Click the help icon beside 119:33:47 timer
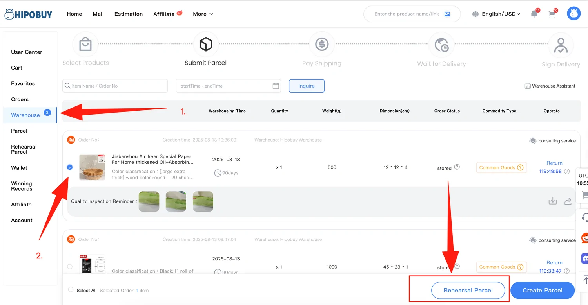This screenshot has height=305, width=588. pos(566,271)
